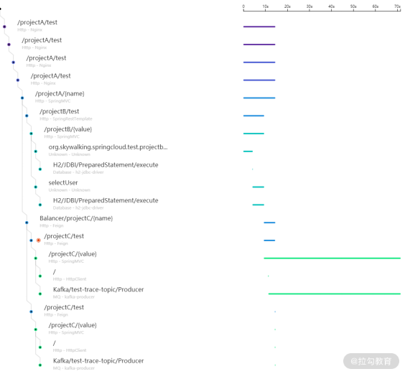
Task: Select the purple node dot of first /projectA/test
Action: pos(4,27)
